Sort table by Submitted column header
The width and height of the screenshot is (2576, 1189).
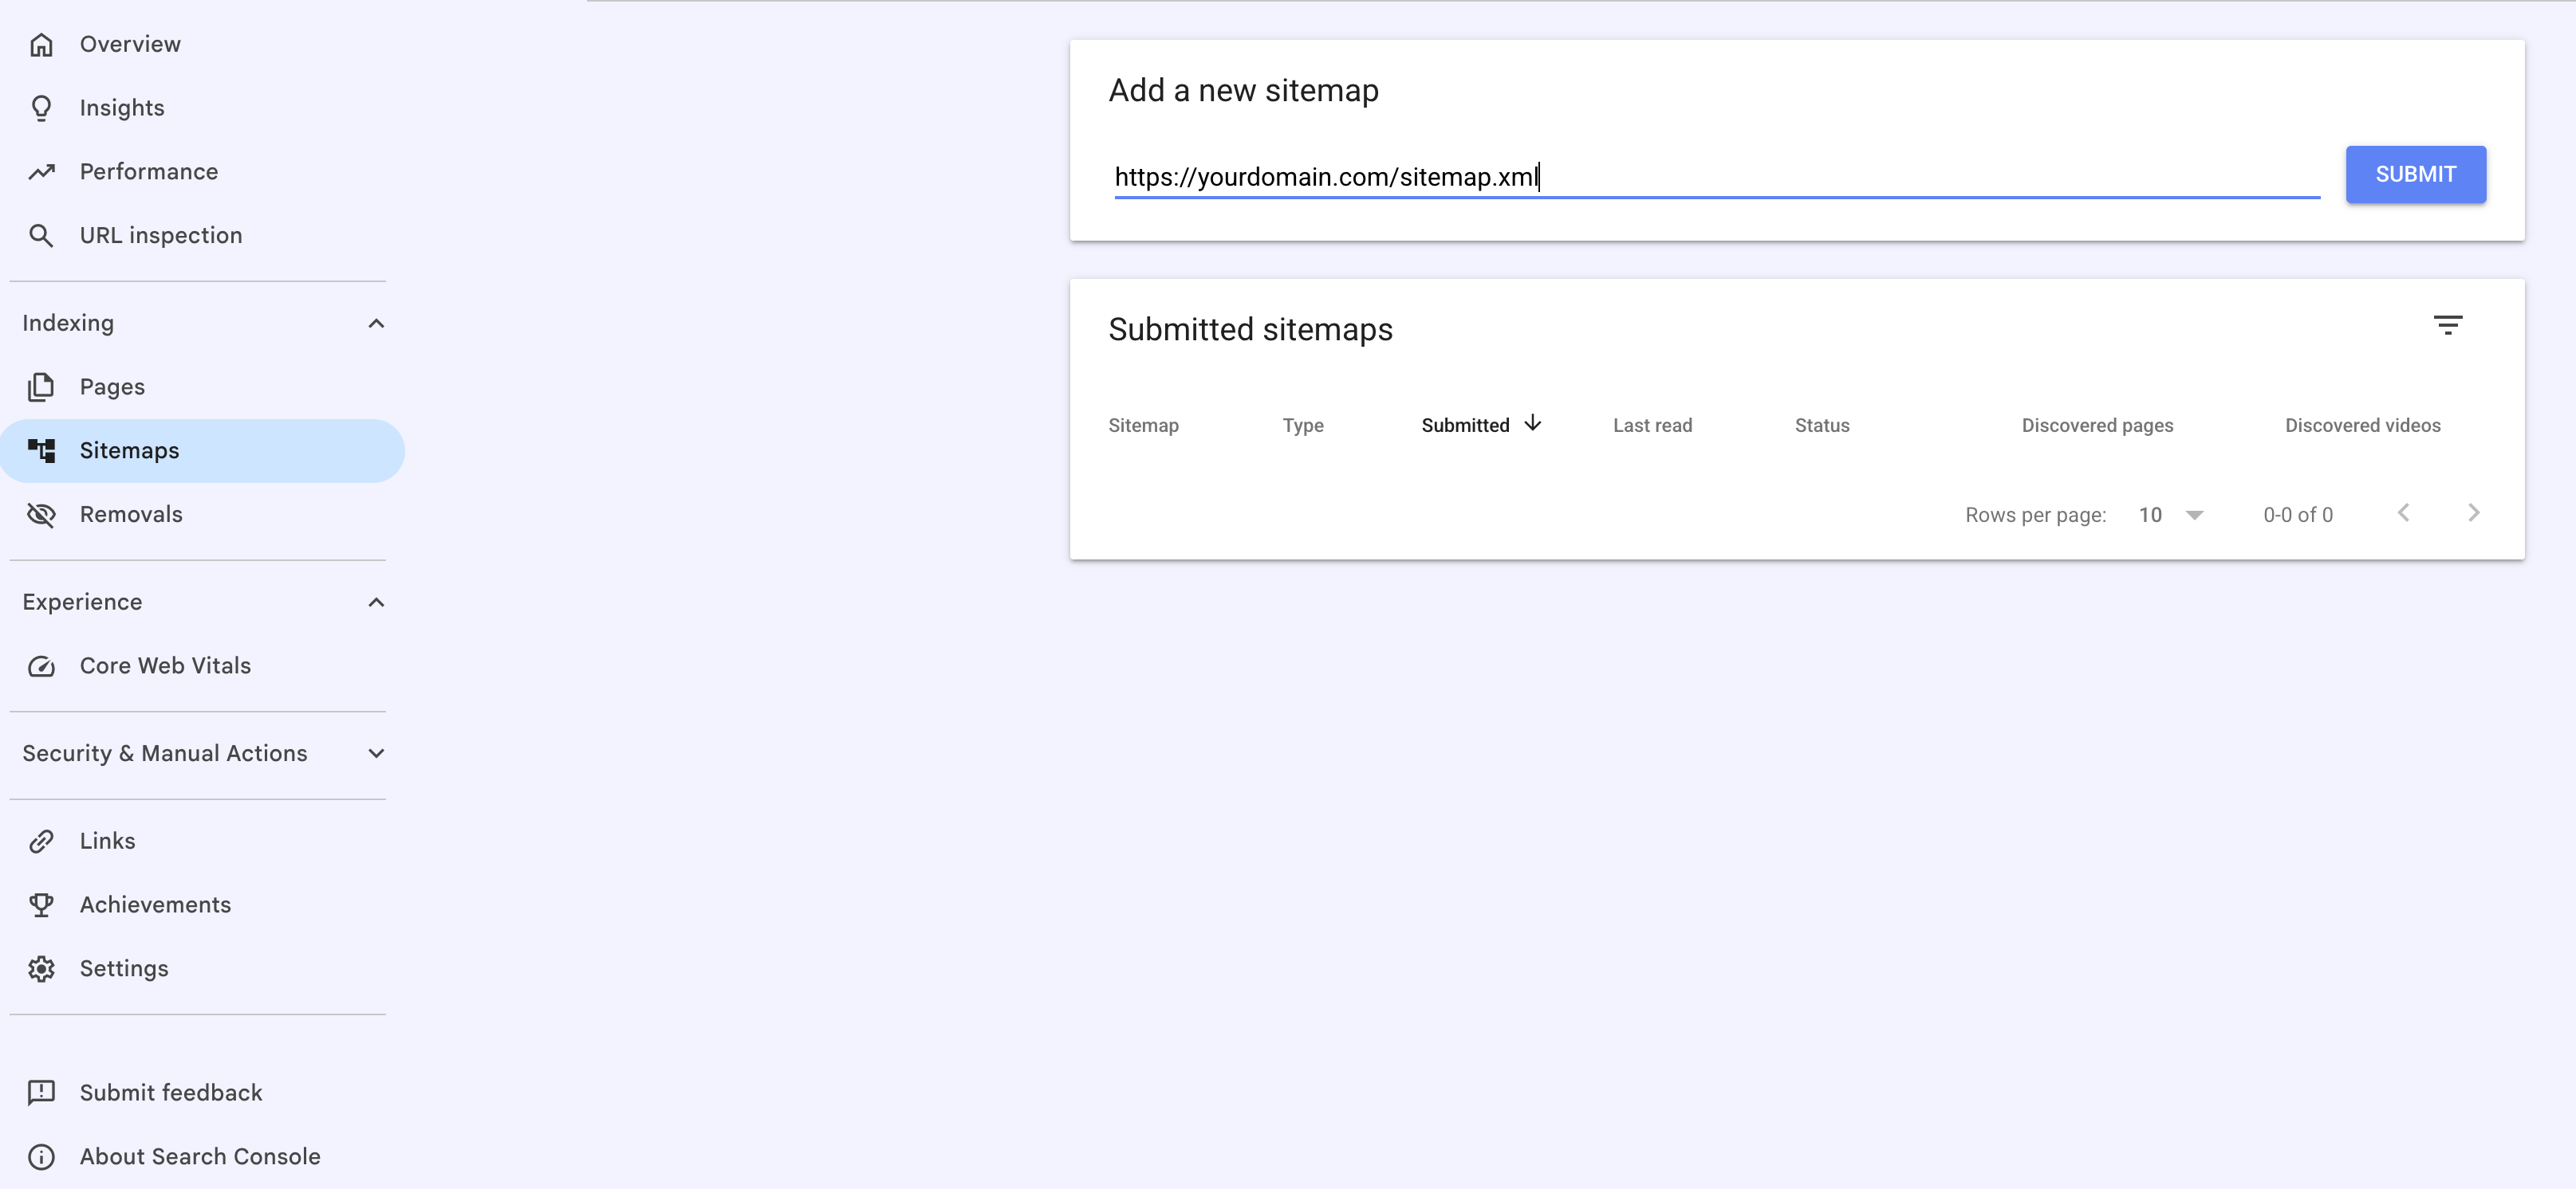coord(1465,426)
